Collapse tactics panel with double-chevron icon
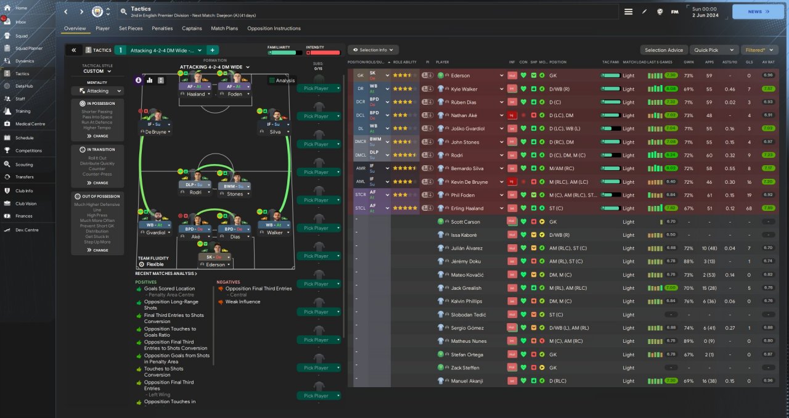This screenshot has height=418, width=789. [x=73, y=50]
